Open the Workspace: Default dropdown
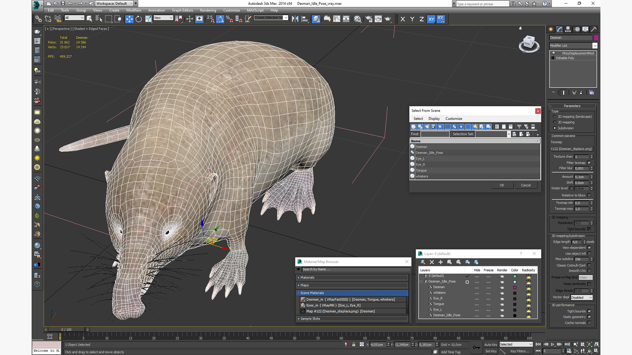The image size is (632, 355). pos(114,3)
